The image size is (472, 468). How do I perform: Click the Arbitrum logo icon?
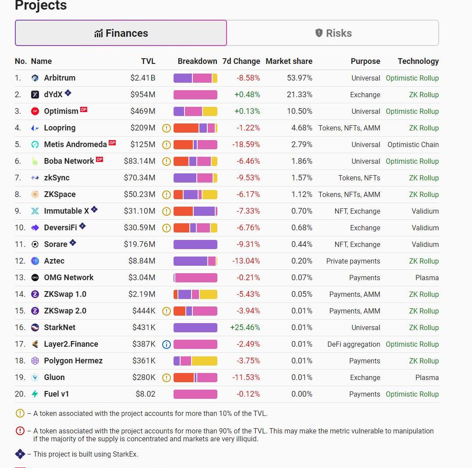(x=35, y=78)
